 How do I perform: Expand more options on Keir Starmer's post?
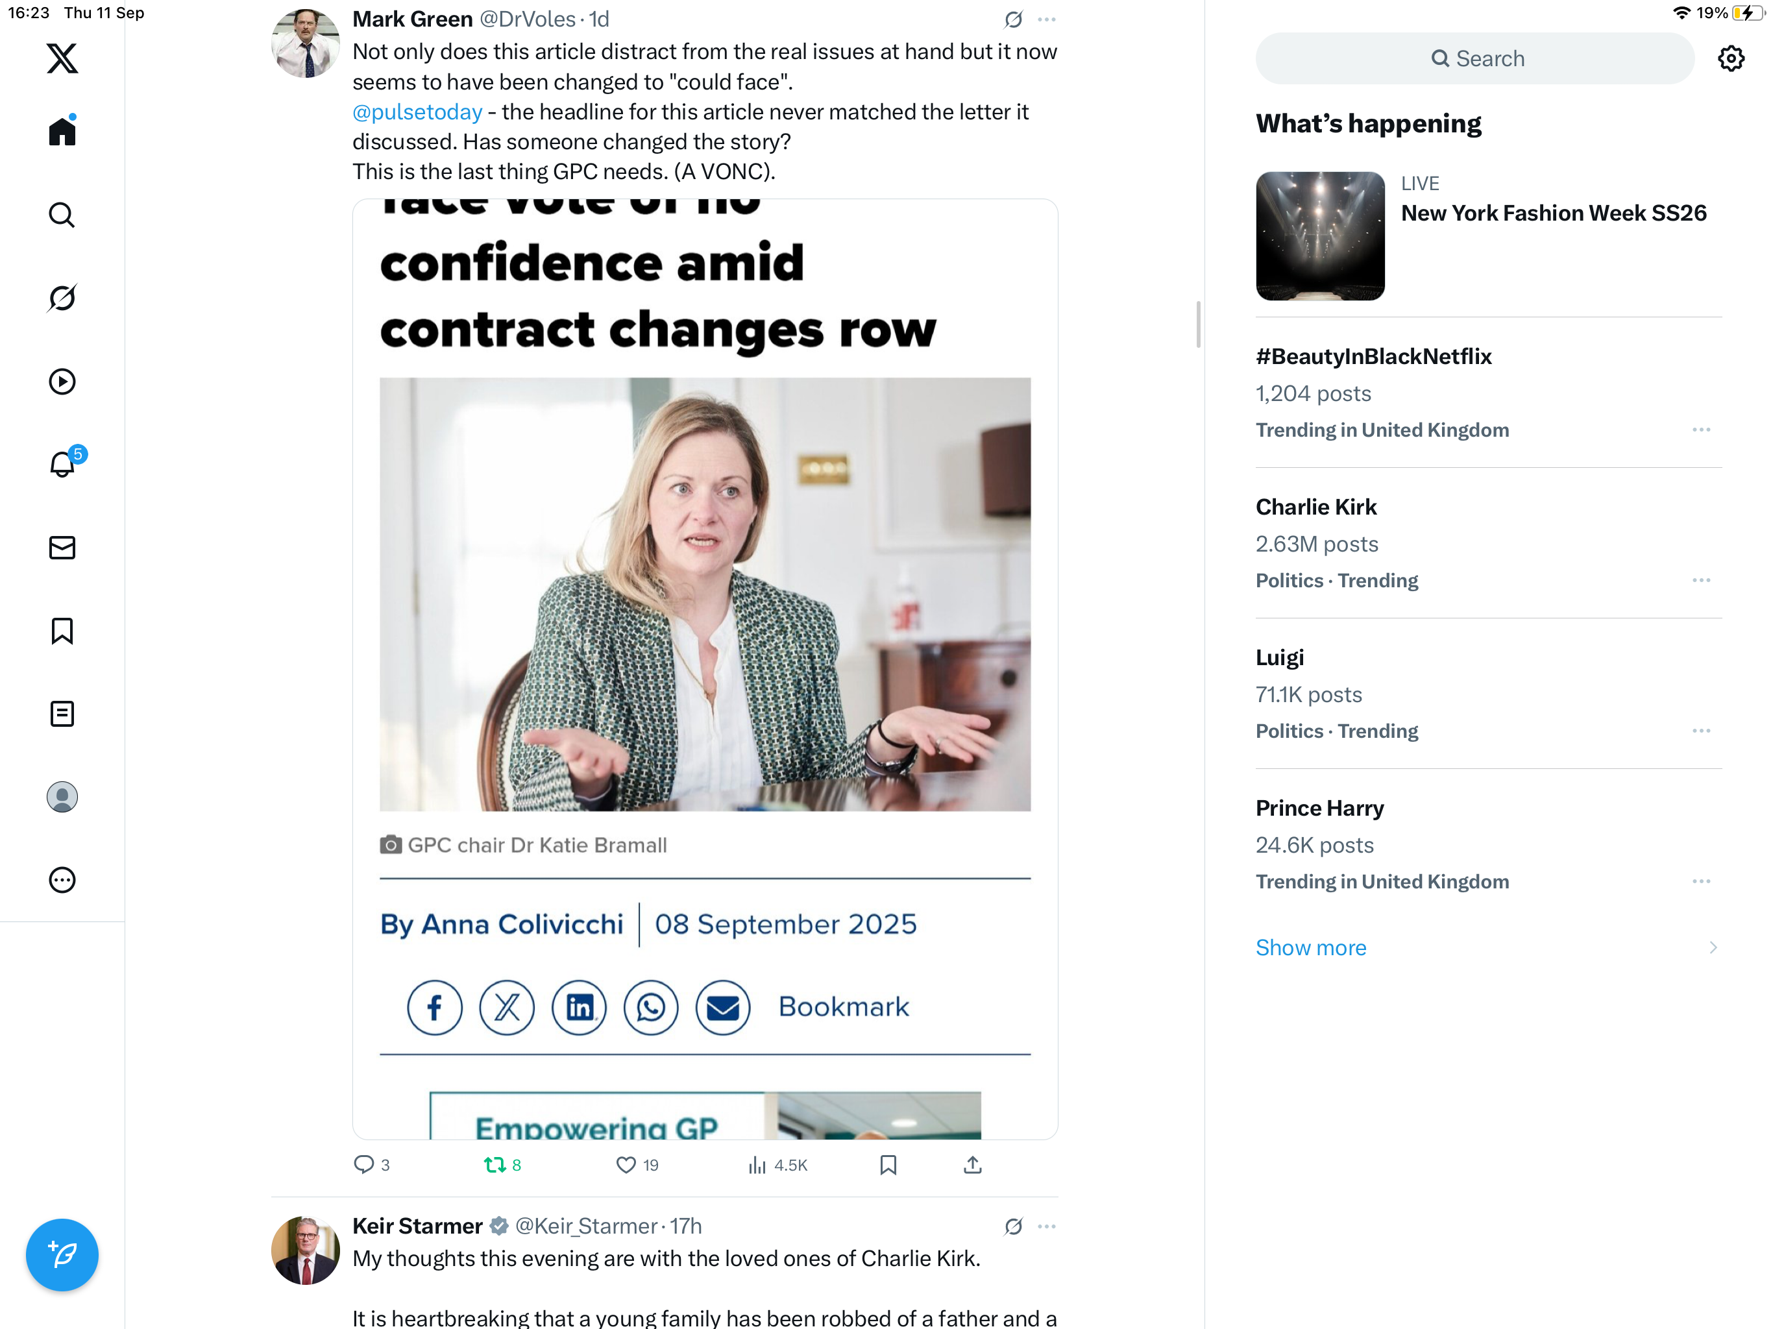point(1046,1226)
